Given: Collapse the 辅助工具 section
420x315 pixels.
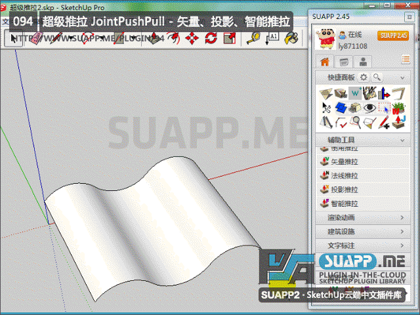Looking at the screenshot, I should 363,140.
